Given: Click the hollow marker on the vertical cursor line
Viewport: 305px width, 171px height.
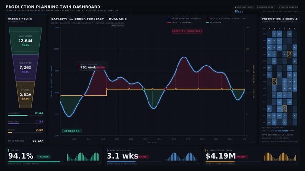Looking at the screenshot, I should tap(118, 78).
